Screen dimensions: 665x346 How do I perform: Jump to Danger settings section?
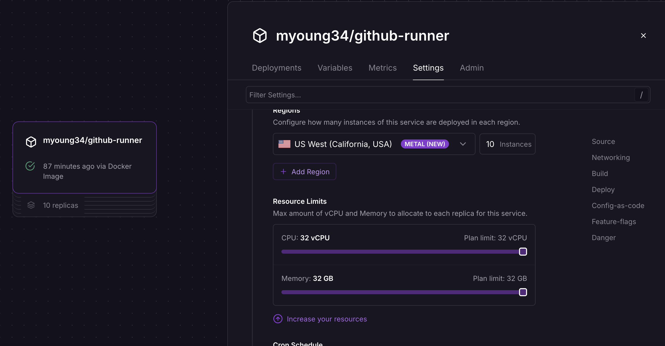[x=604, y=238]
